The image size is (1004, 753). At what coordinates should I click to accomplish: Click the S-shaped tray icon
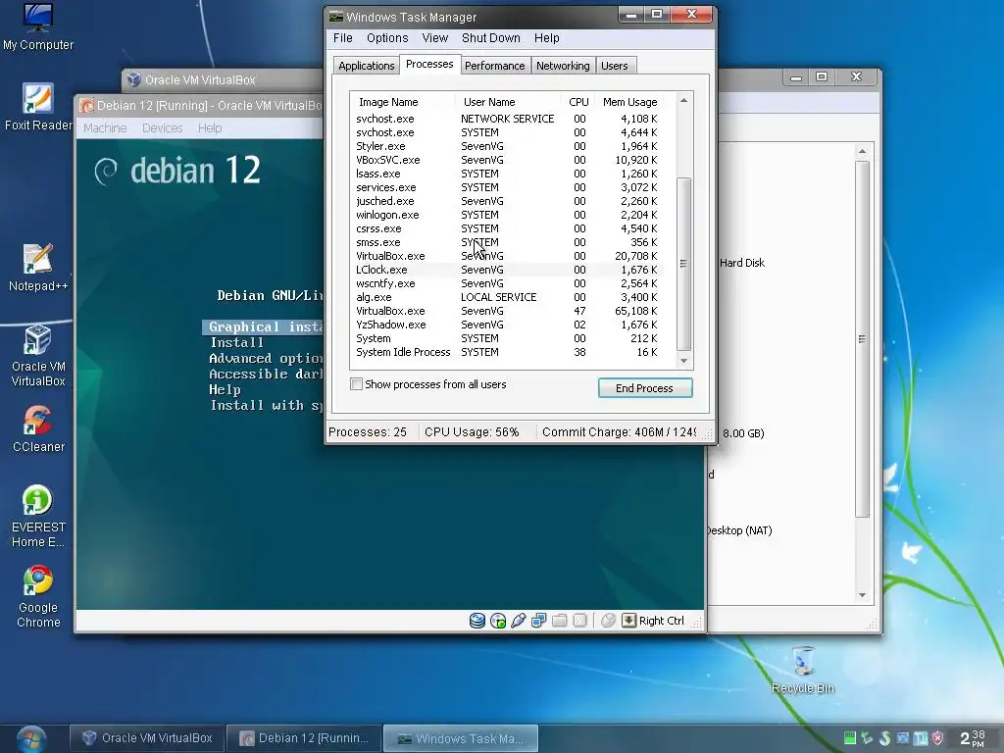click(885, 738)
